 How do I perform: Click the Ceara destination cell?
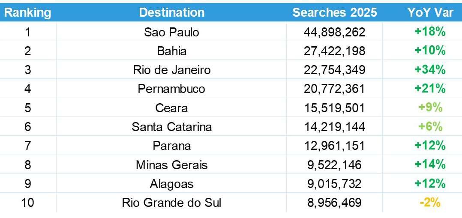pos(171,108)
